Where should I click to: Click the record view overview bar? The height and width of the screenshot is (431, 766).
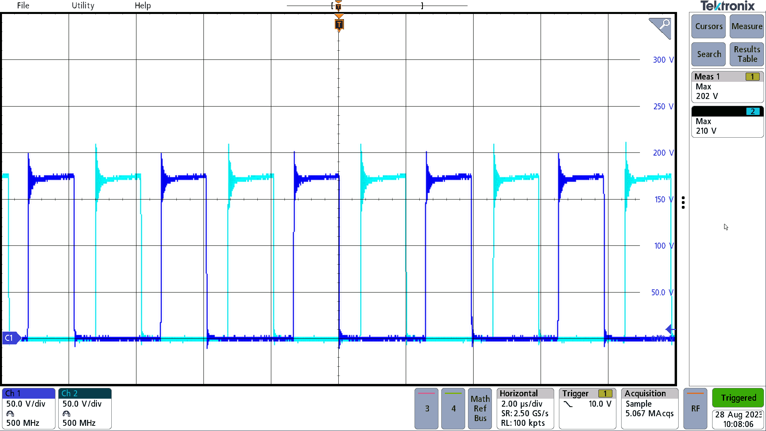377,6
